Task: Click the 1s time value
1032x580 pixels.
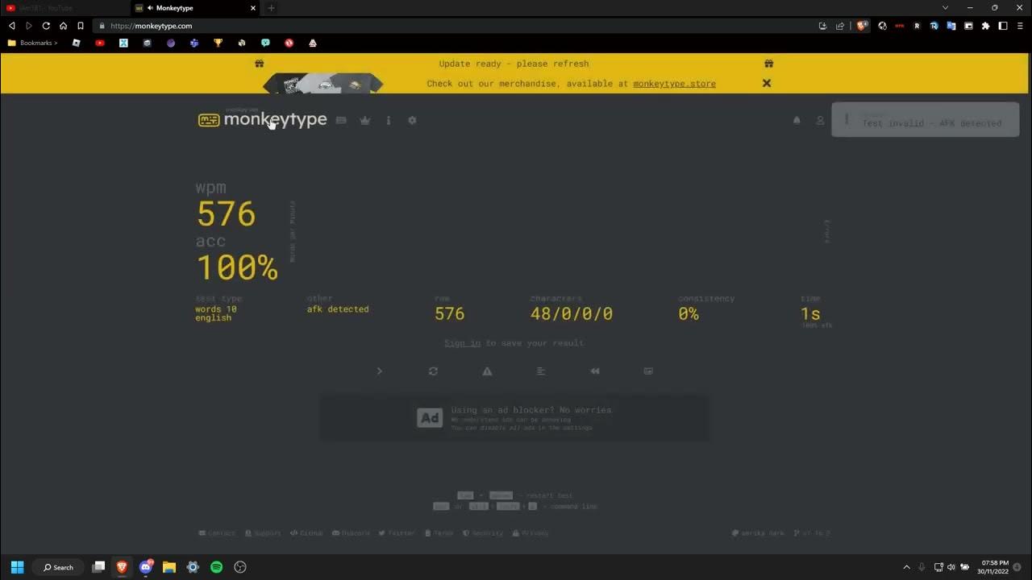Action: (810, 314)
